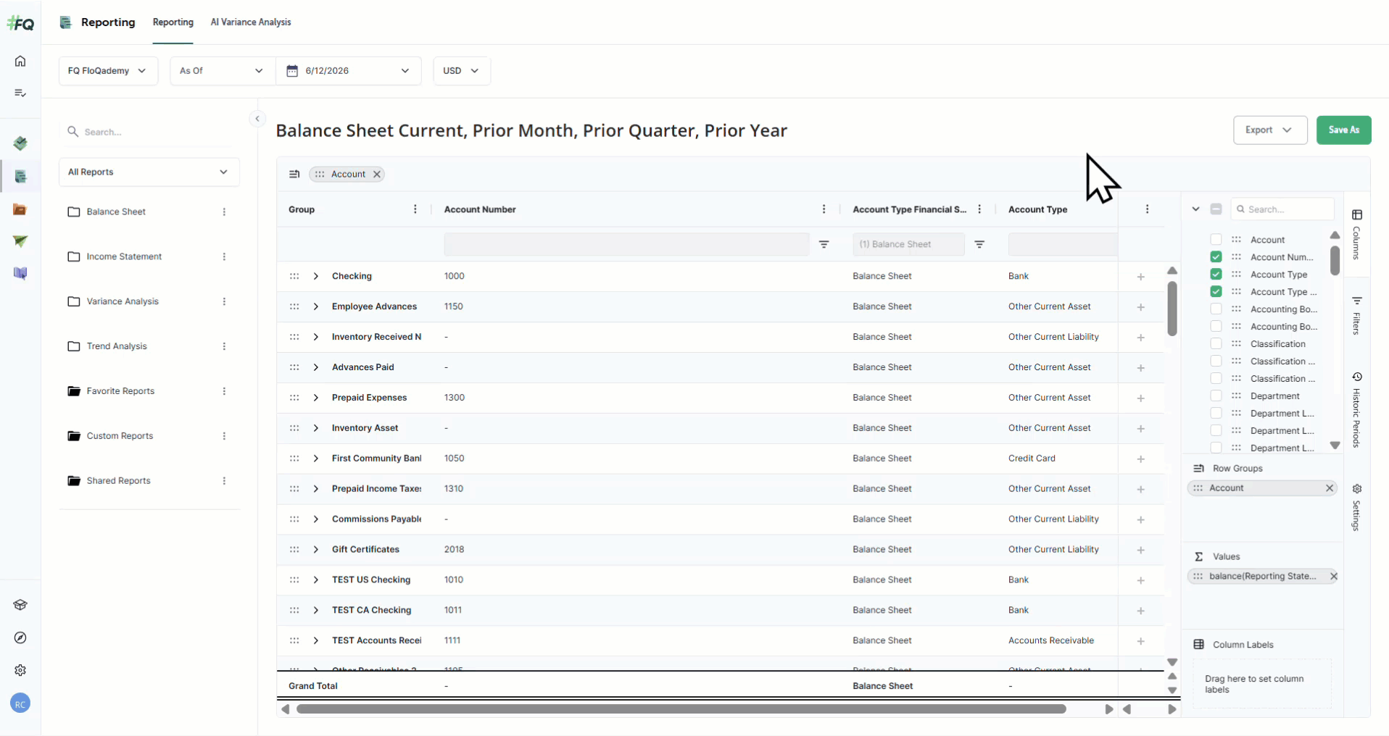
Task: Open the home icon in left sidebar
Action: coord(20,61)
